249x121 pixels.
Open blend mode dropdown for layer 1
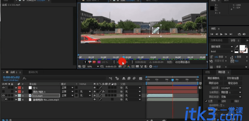pos(67,88)
